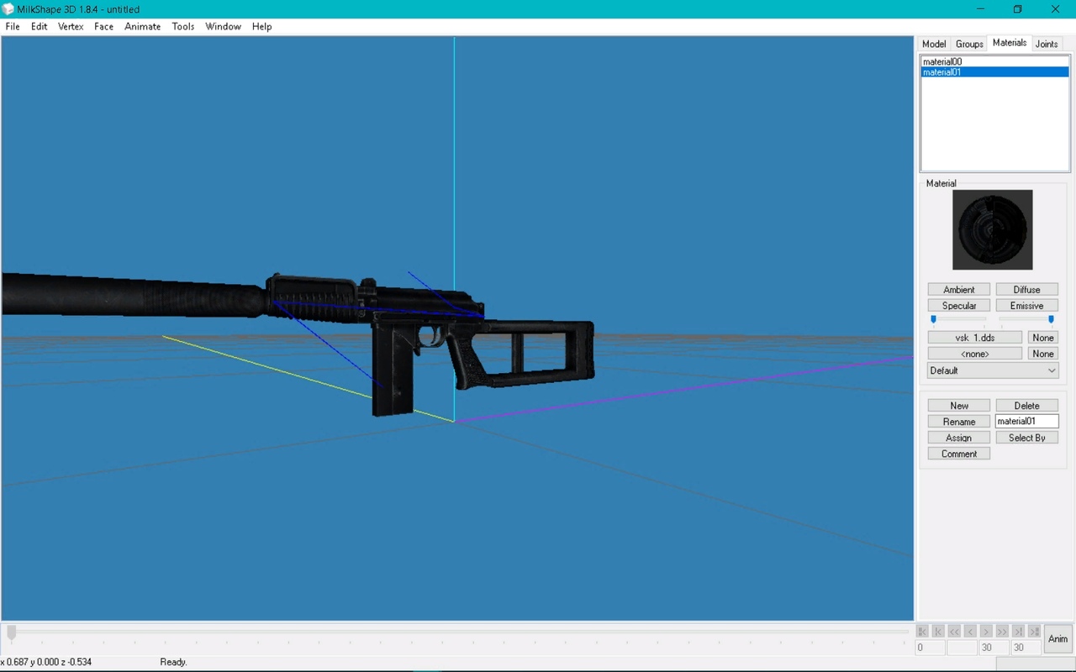This screenshot has width=1076, height=672.
Task: Click the material01 name input field
Action: [x=1026, y=422]
